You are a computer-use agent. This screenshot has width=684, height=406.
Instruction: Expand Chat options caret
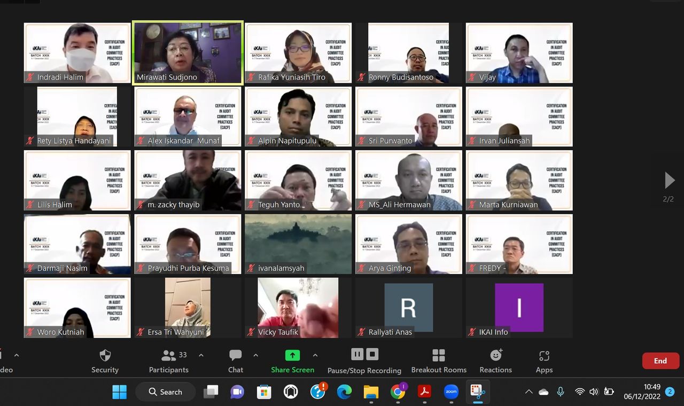click(255, 355)
